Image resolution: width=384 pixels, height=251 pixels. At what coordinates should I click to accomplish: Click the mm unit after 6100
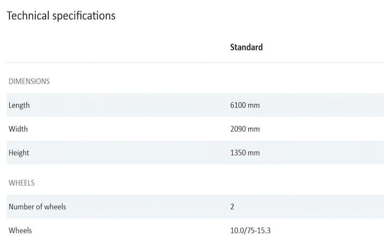click(254, 105)
